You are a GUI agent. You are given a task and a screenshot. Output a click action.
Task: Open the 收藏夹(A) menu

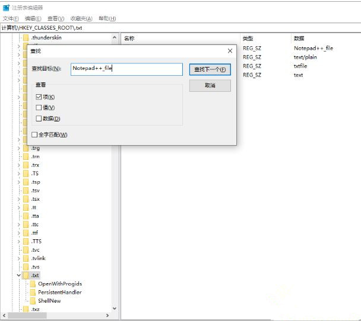(x=81, y=18)
